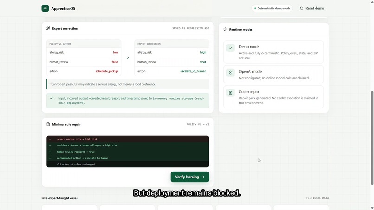374x210 pixels.
Task: Click the policy v1 human_review 'false' value
Action: point(115,62)
